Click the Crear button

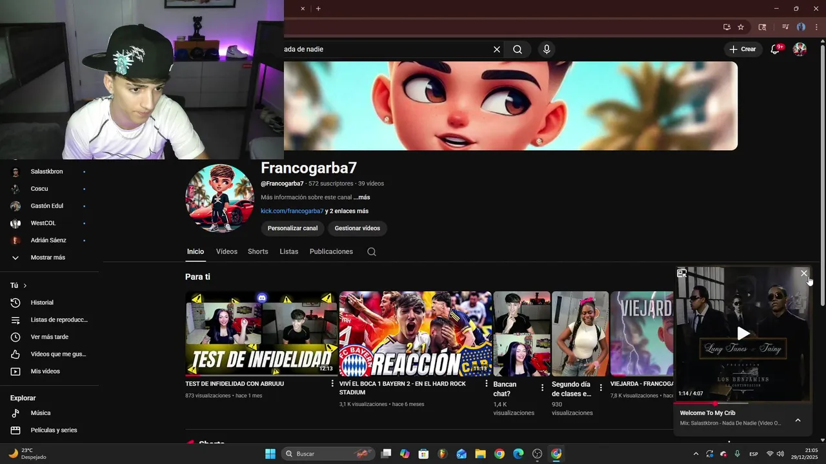click(743, 49)
